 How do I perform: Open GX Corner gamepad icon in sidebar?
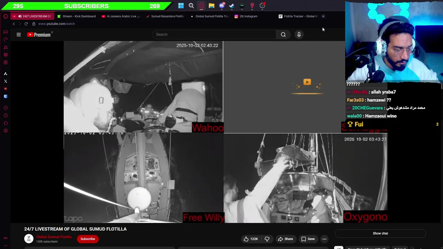click(6, 32)
